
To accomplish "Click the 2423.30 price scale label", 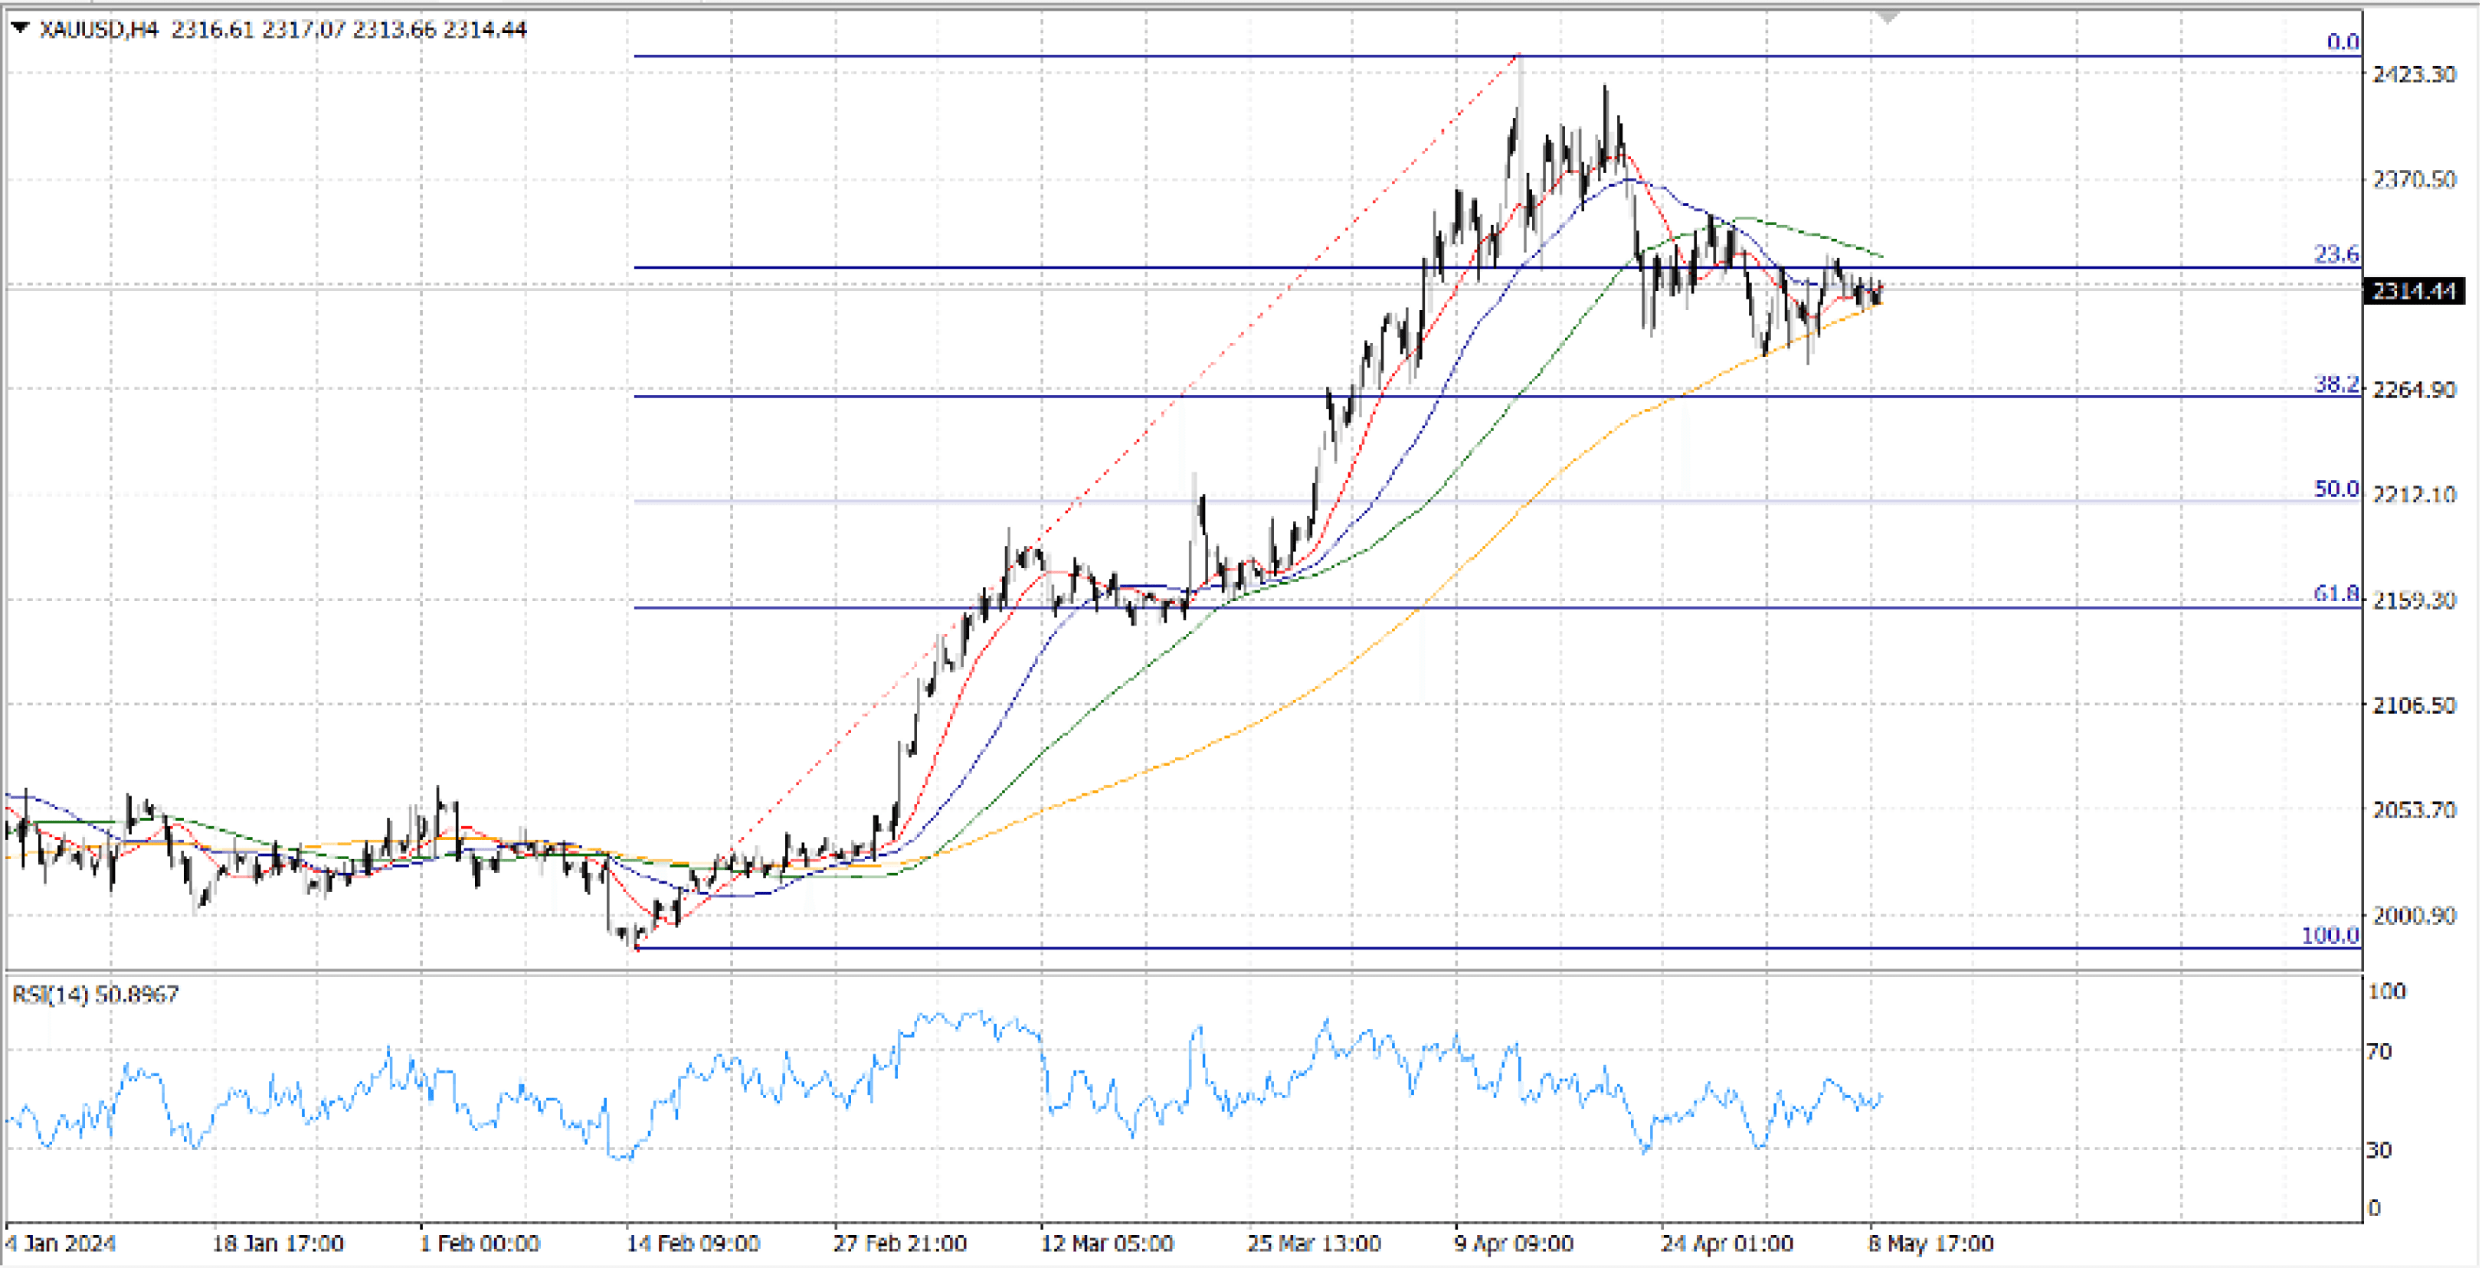I will tap(2414, 74).
